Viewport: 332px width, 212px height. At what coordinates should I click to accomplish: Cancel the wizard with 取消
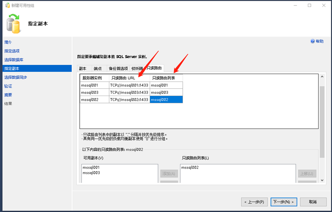313,202
